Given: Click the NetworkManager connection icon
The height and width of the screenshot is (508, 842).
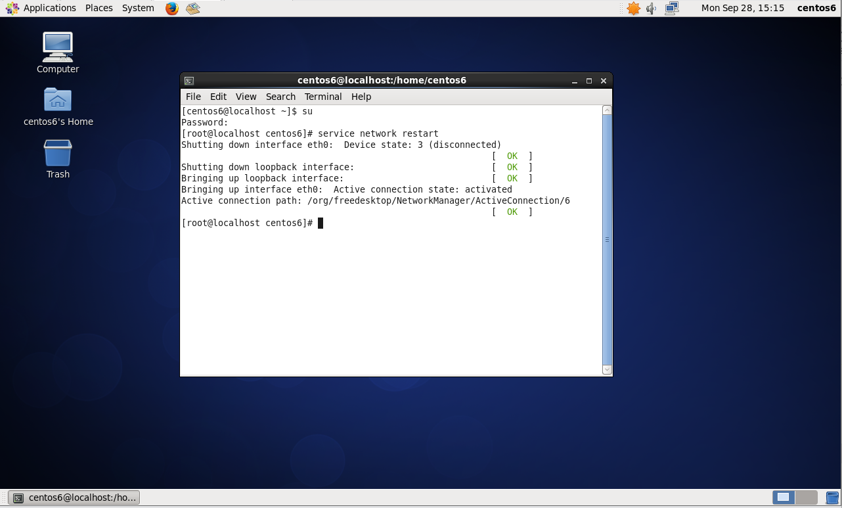Looking at the screenshot, I should [671, 9].
